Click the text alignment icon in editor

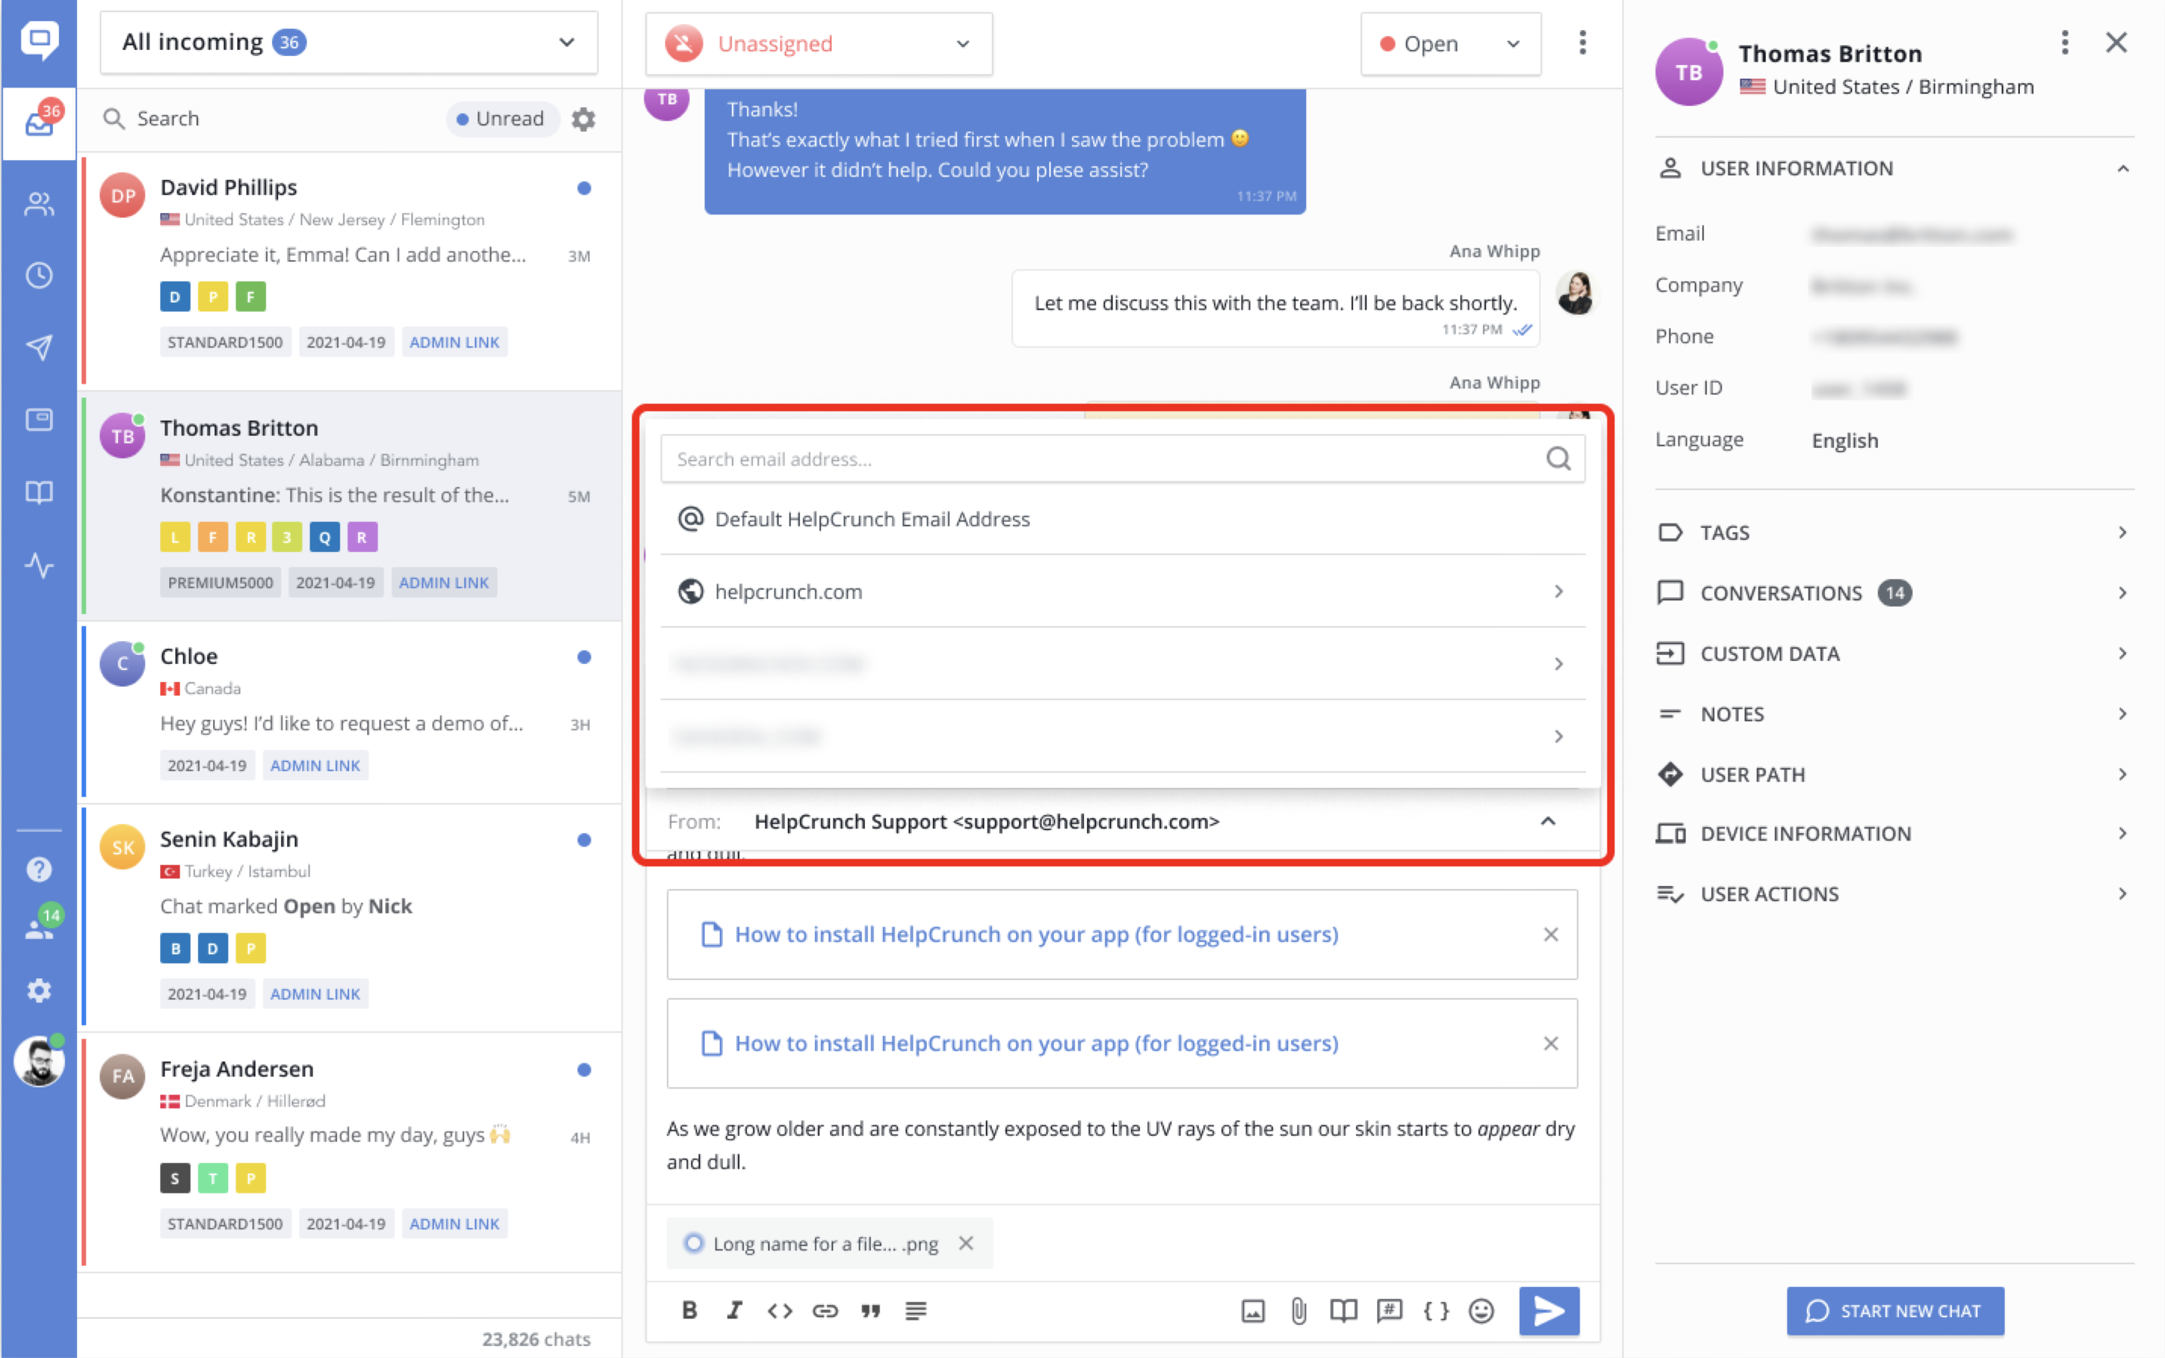(x=916, y=1310)
